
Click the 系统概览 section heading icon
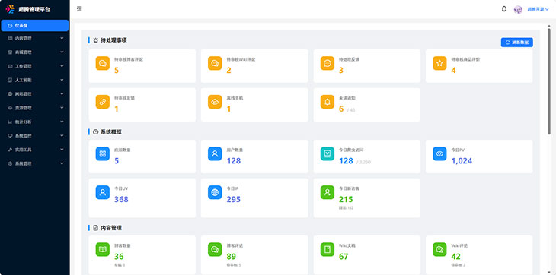(95, 132)
